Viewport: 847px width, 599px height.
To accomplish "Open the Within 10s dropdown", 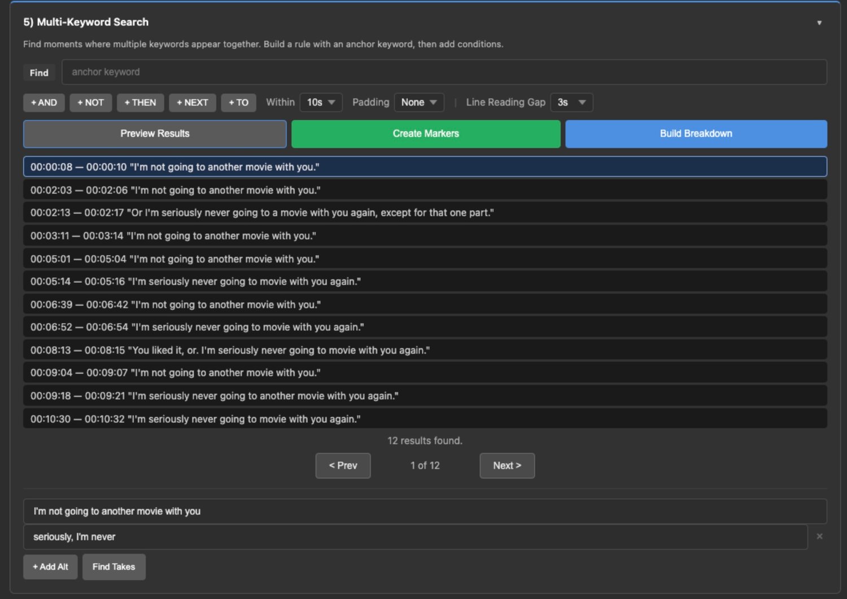I will coord(321,103).
